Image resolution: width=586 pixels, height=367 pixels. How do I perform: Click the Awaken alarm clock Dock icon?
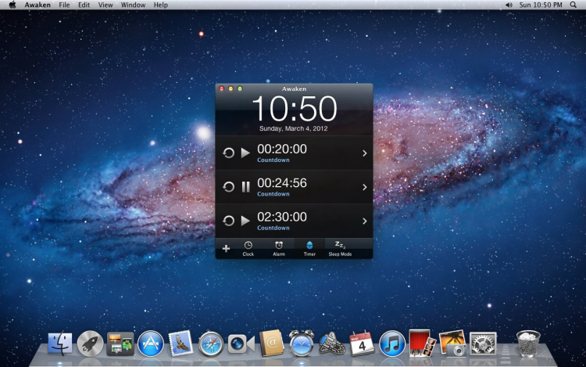(x=302, y=343)
